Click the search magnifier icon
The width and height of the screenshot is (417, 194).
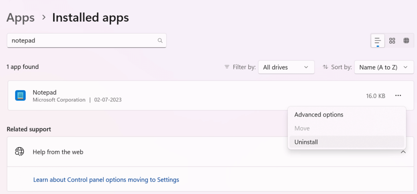pos(160,41)
